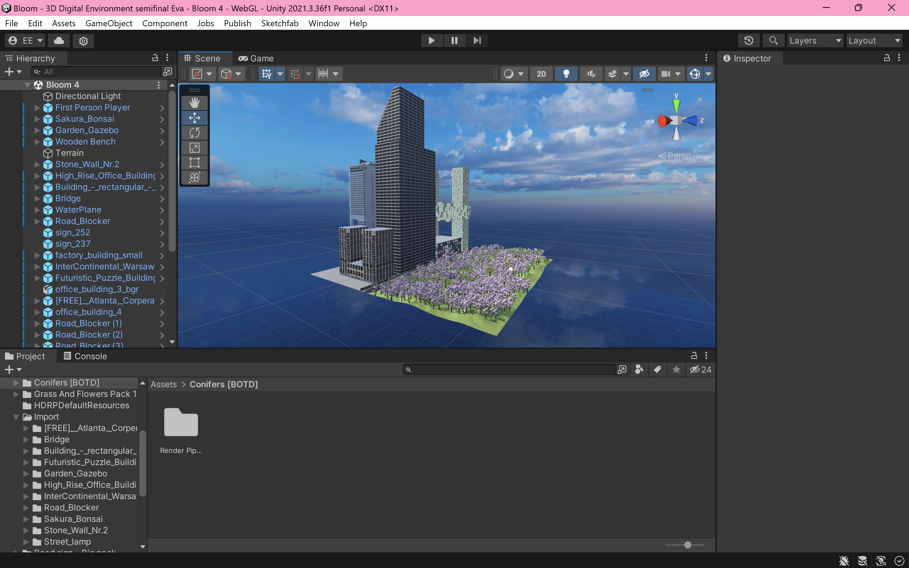The image size is (909, 568).
Task: Open the Layout dropdown
Action: pos(875,40)
